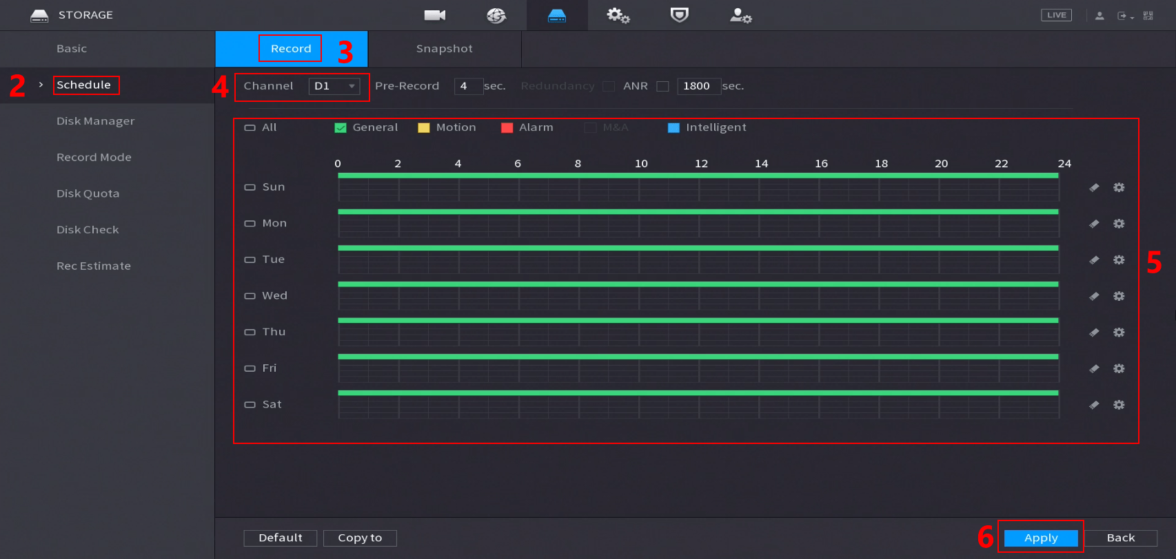Show the QR code icon
Viewport: 1176px width, 559px height.
(1148, 16)
